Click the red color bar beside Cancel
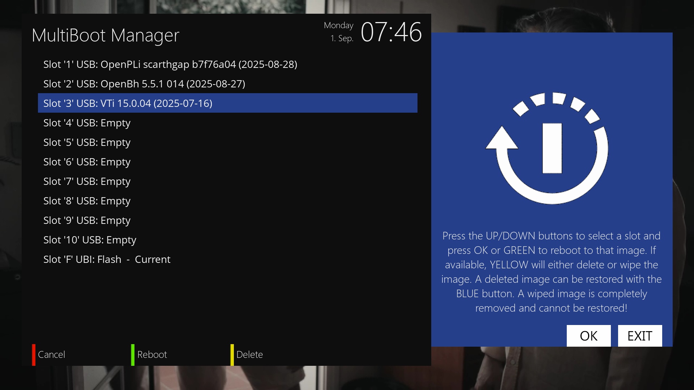 [34, 355]
